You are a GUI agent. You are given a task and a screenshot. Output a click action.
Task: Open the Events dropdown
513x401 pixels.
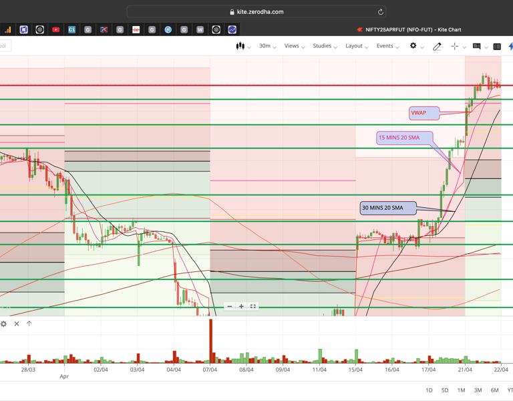[x=387, y=46]
